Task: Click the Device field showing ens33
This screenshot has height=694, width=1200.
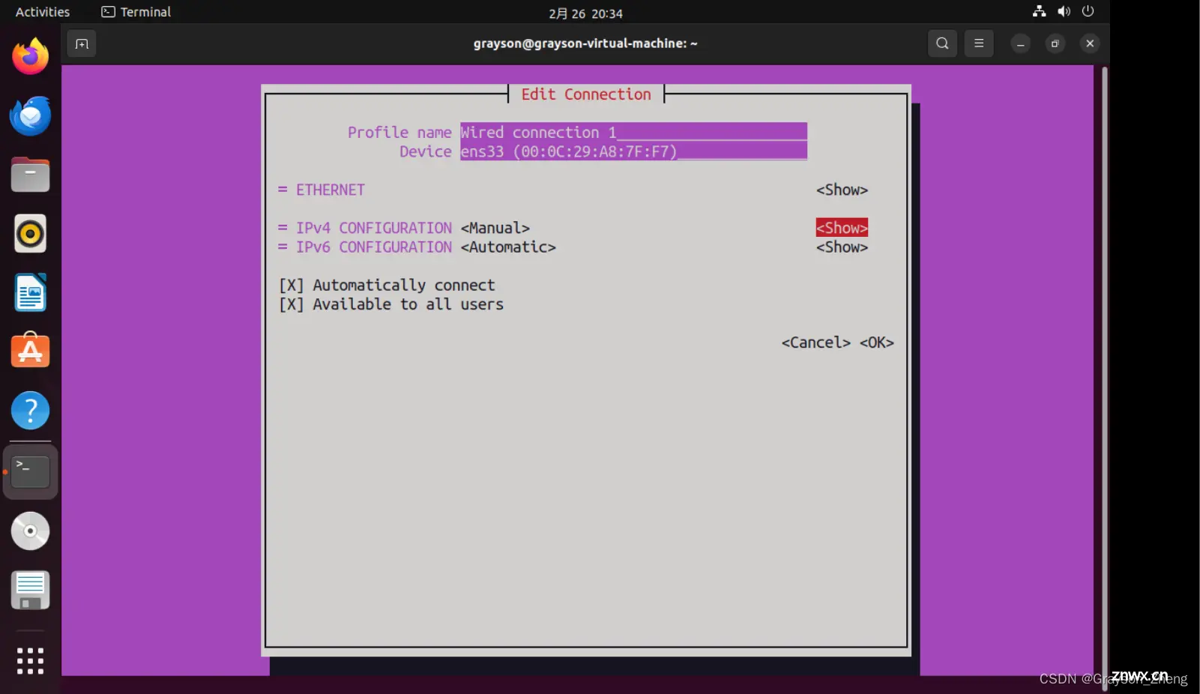Action: (633, 151)
